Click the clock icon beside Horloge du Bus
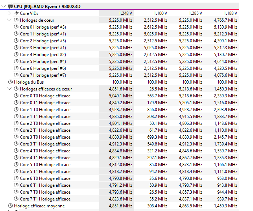This screenshot has height=211, width=253. click(x=10, y=82)
